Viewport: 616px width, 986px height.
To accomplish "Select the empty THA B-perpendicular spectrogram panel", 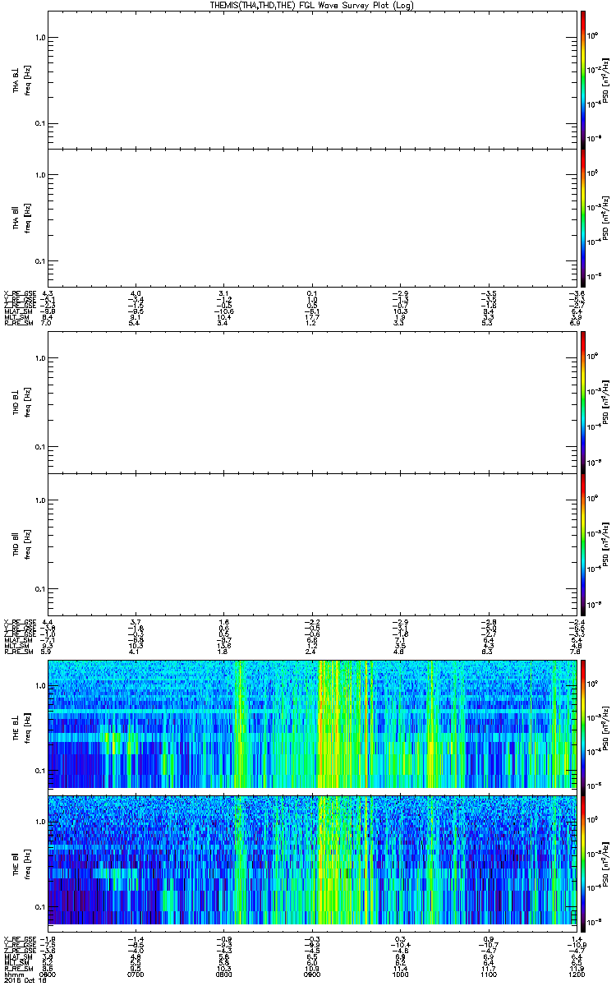I will (311, 79).
